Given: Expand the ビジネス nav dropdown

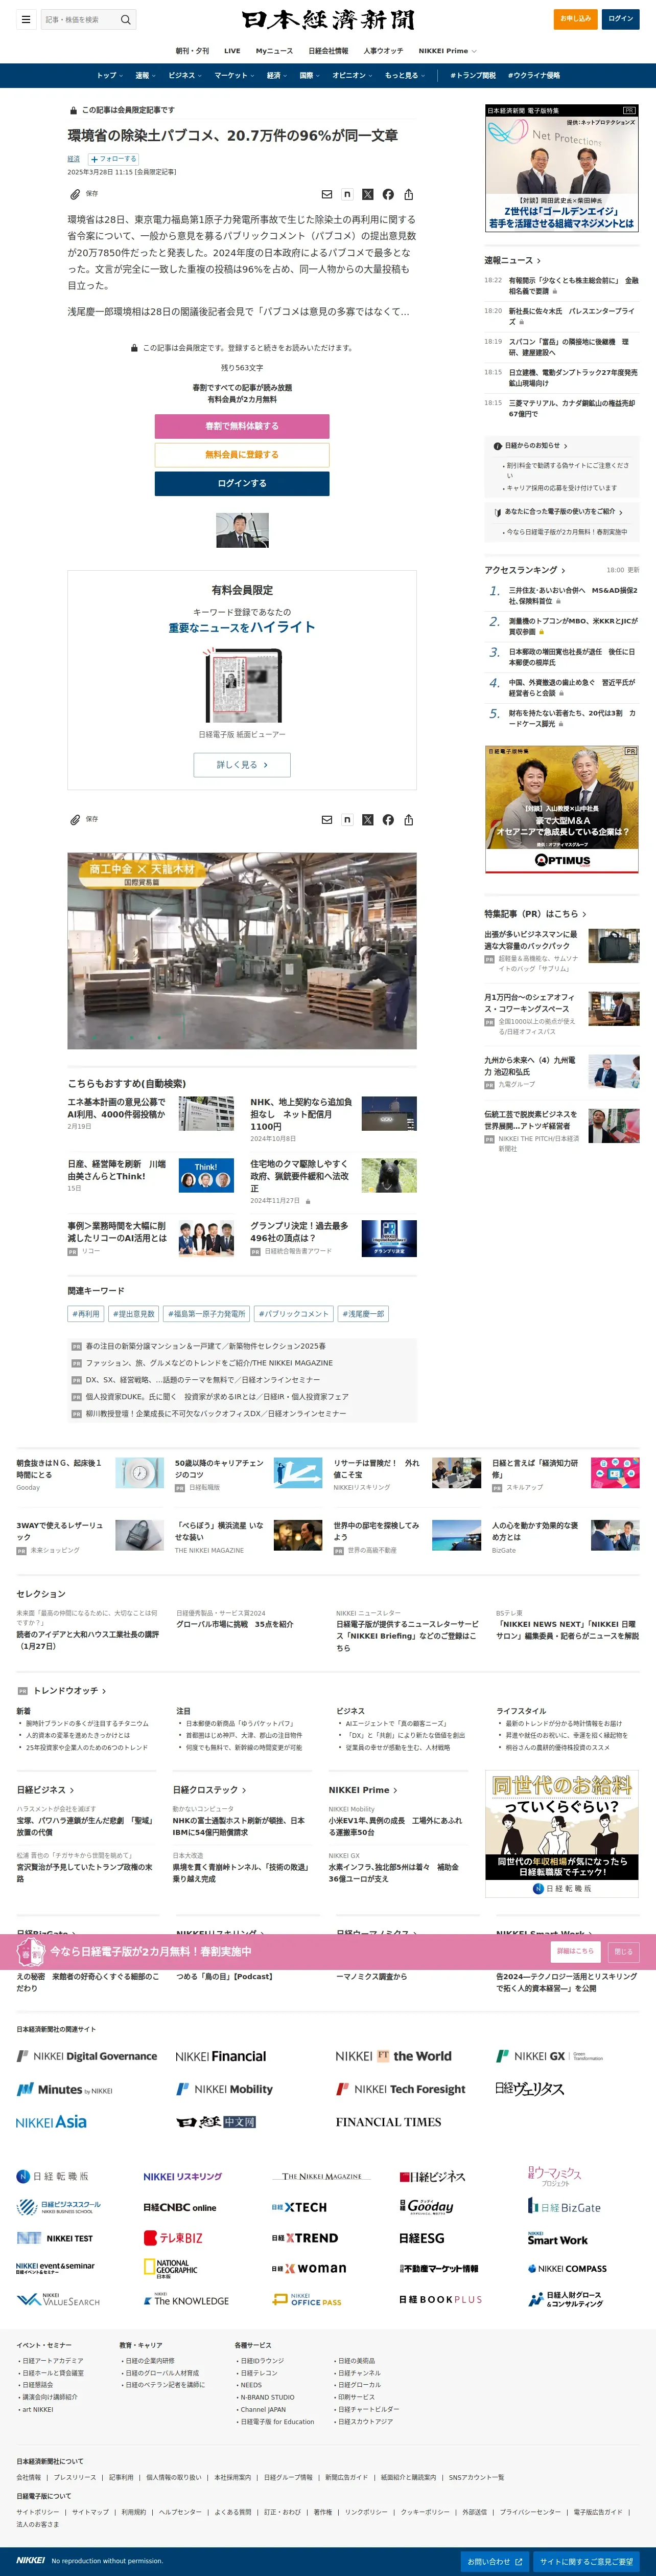Looking at the screenshot, I should pyautogui.click(x=185, y=75).
